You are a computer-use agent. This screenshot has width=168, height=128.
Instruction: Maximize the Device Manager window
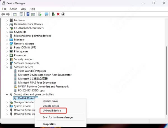click(x=154, y=3)
